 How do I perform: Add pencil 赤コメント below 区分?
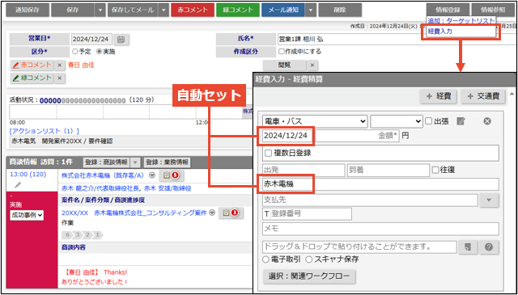(32, 65)
